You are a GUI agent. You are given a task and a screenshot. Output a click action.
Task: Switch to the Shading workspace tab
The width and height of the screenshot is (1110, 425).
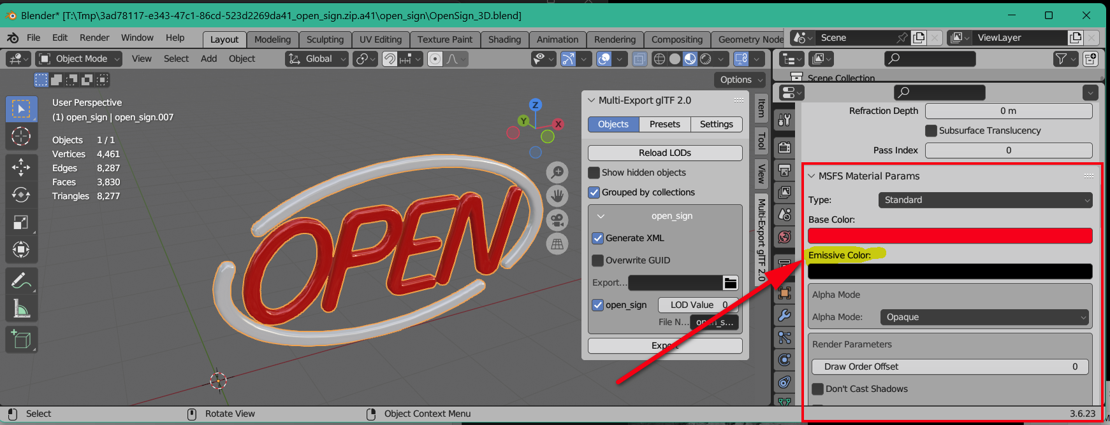click(x=504, y=39)
